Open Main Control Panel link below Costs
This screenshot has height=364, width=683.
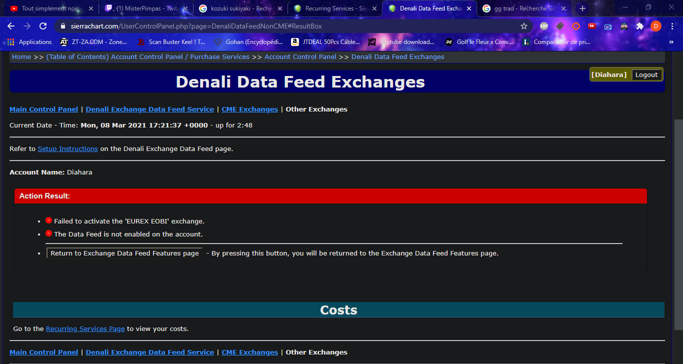coord(44,352)
